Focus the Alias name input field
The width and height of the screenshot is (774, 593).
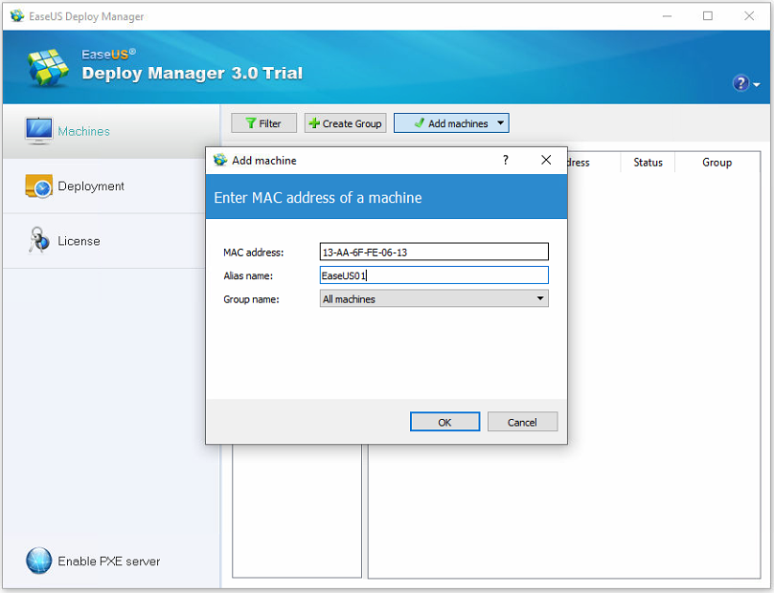[x=434, y=275]
